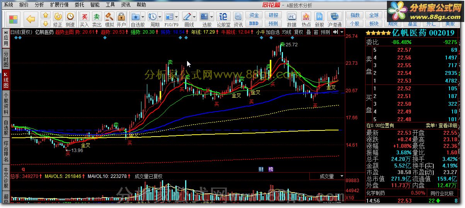Screen dimensions: 465x208
Task: Click the 开户 open account lock icon
Action: tap(121, 19)
